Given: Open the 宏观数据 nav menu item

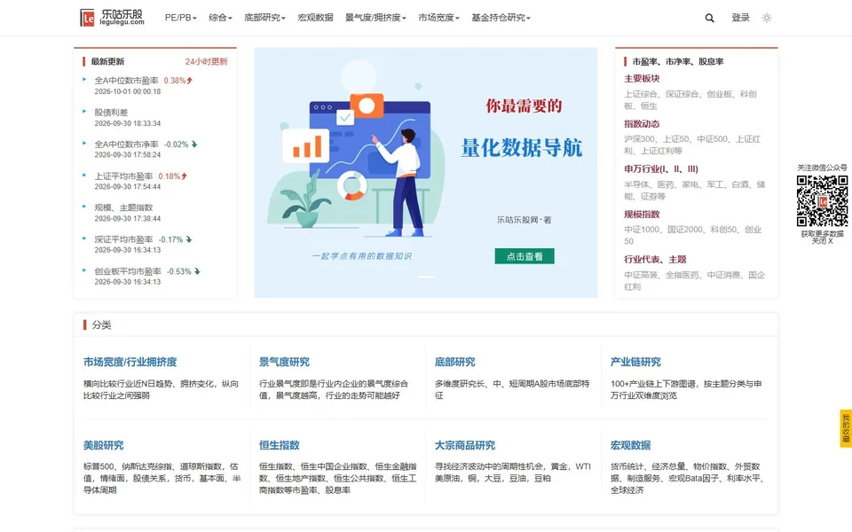Looking at the screenshot, I should tap(315, 18).
